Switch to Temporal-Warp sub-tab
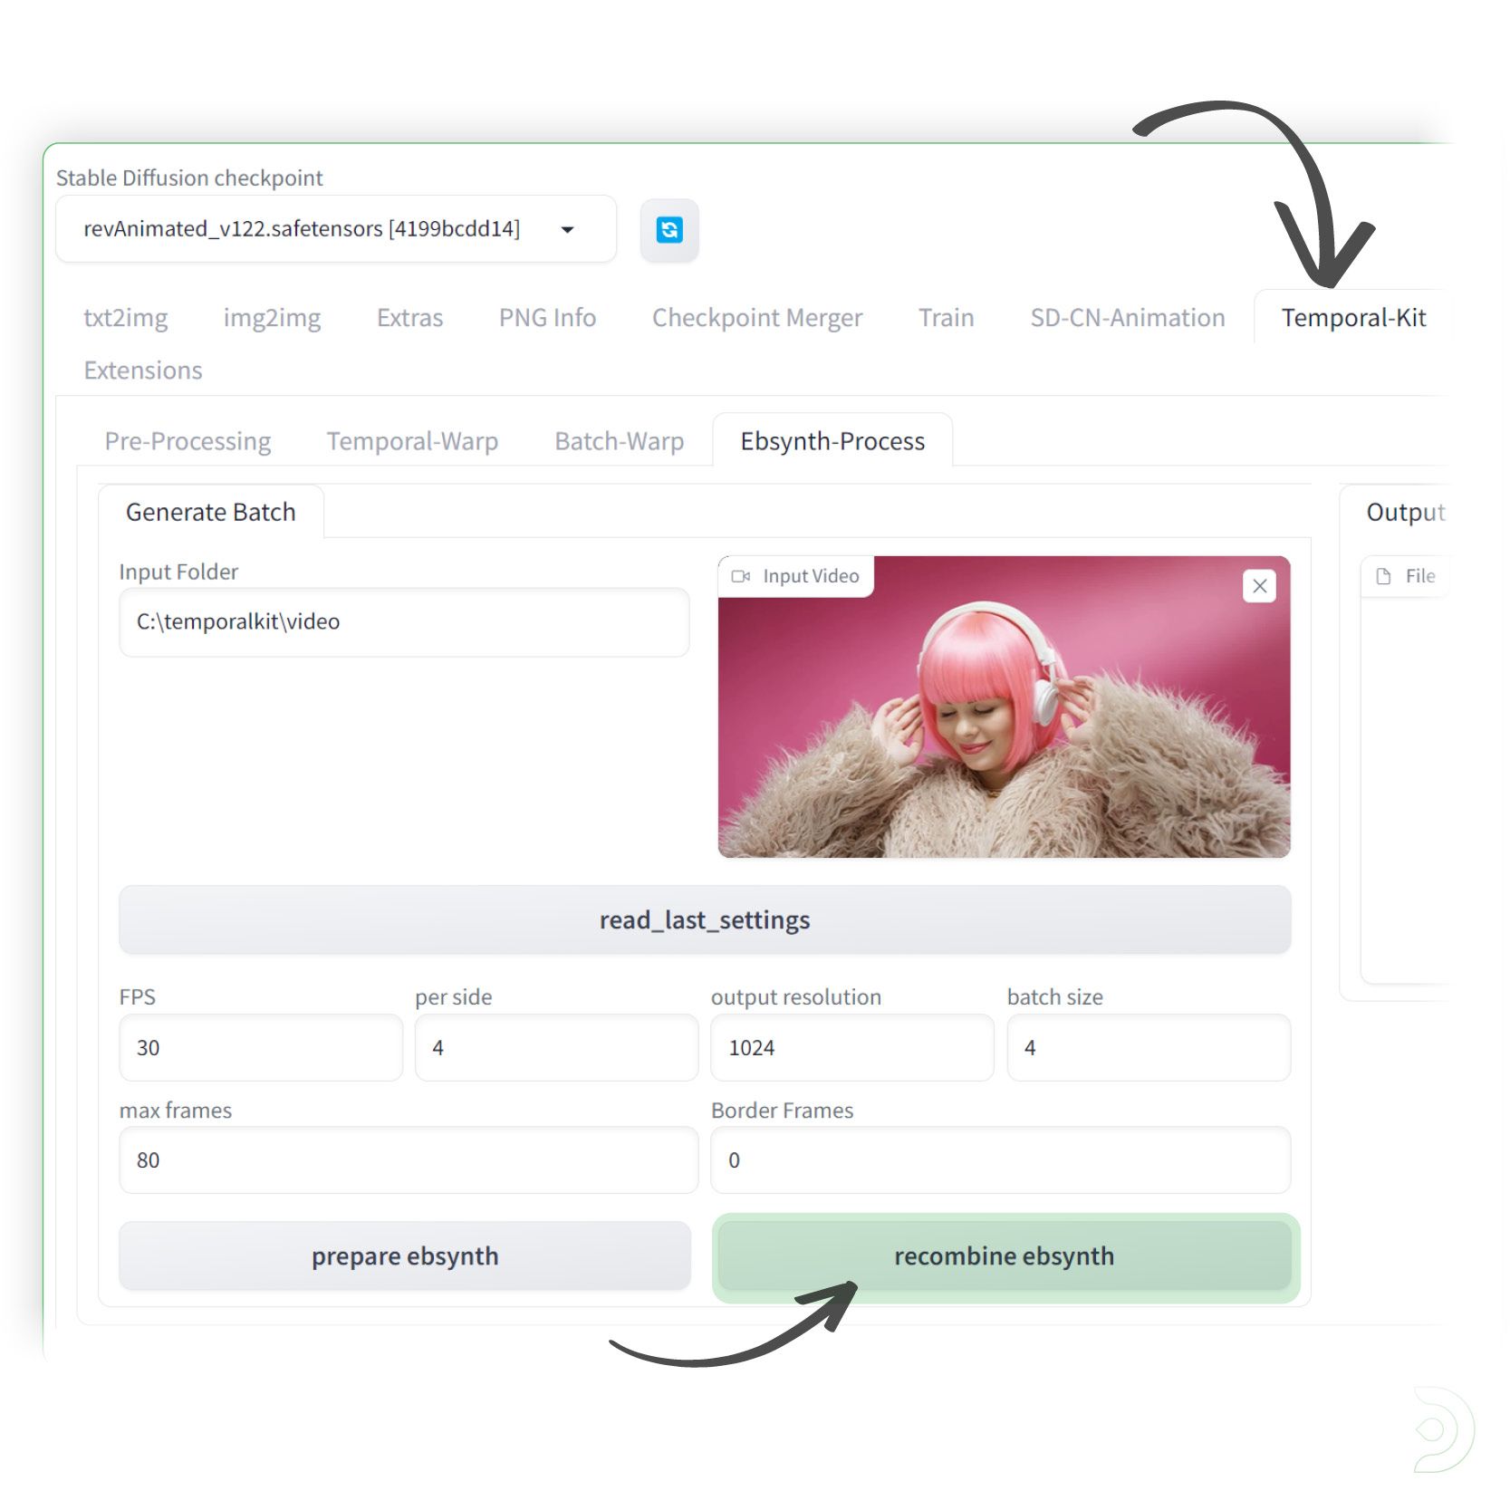The height and width of the screenshot is (1510, 1510). pyautogui.click(x=412, y=441)
